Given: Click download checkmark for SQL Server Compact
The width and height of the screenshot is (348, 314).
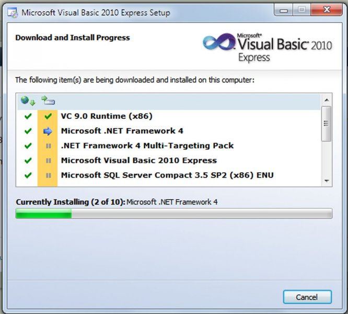Looking at the screenshot, I should coord(28,175).
